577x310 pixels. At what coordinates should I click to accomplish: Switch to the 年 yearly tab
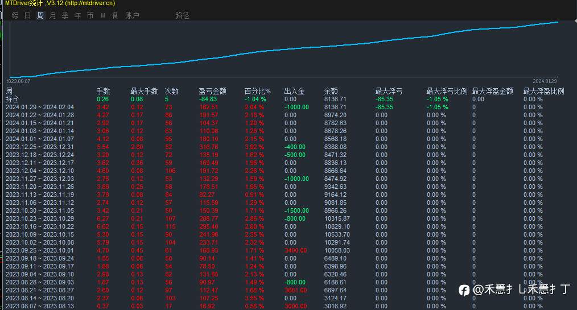point(77,15)
